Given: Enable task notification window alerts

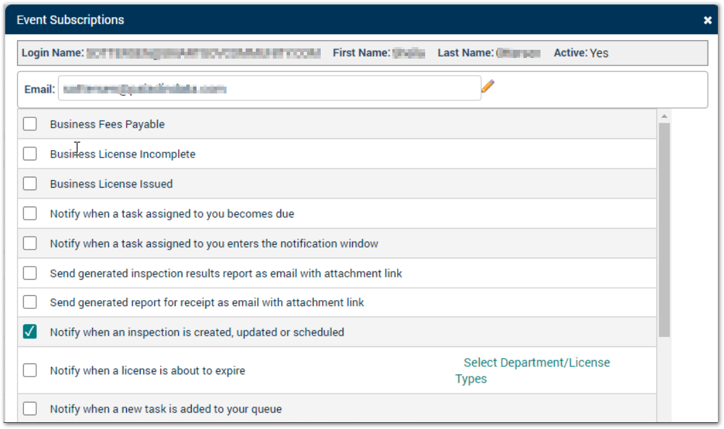Looking at the screenshot, I should tap(29, 243).
